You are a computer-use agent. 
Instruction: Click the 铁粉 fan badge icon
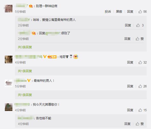[52, 57]
